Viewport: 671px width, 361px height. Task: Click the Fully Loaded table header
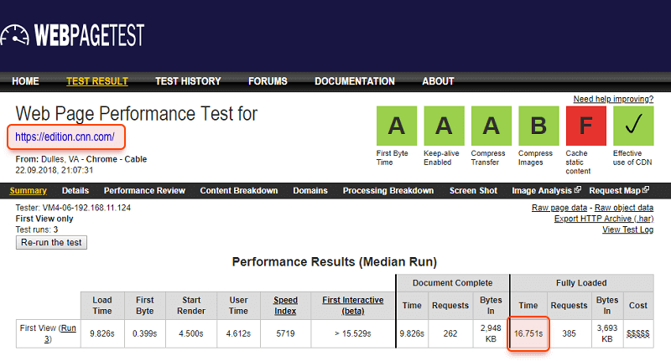pos(581,283)
